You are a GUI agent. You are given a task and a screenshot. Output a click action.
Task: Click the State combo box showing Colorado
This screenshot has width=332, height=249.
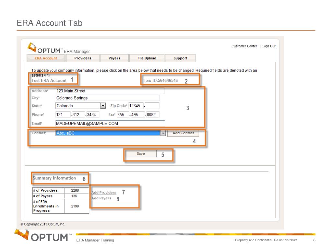[81, 106]
